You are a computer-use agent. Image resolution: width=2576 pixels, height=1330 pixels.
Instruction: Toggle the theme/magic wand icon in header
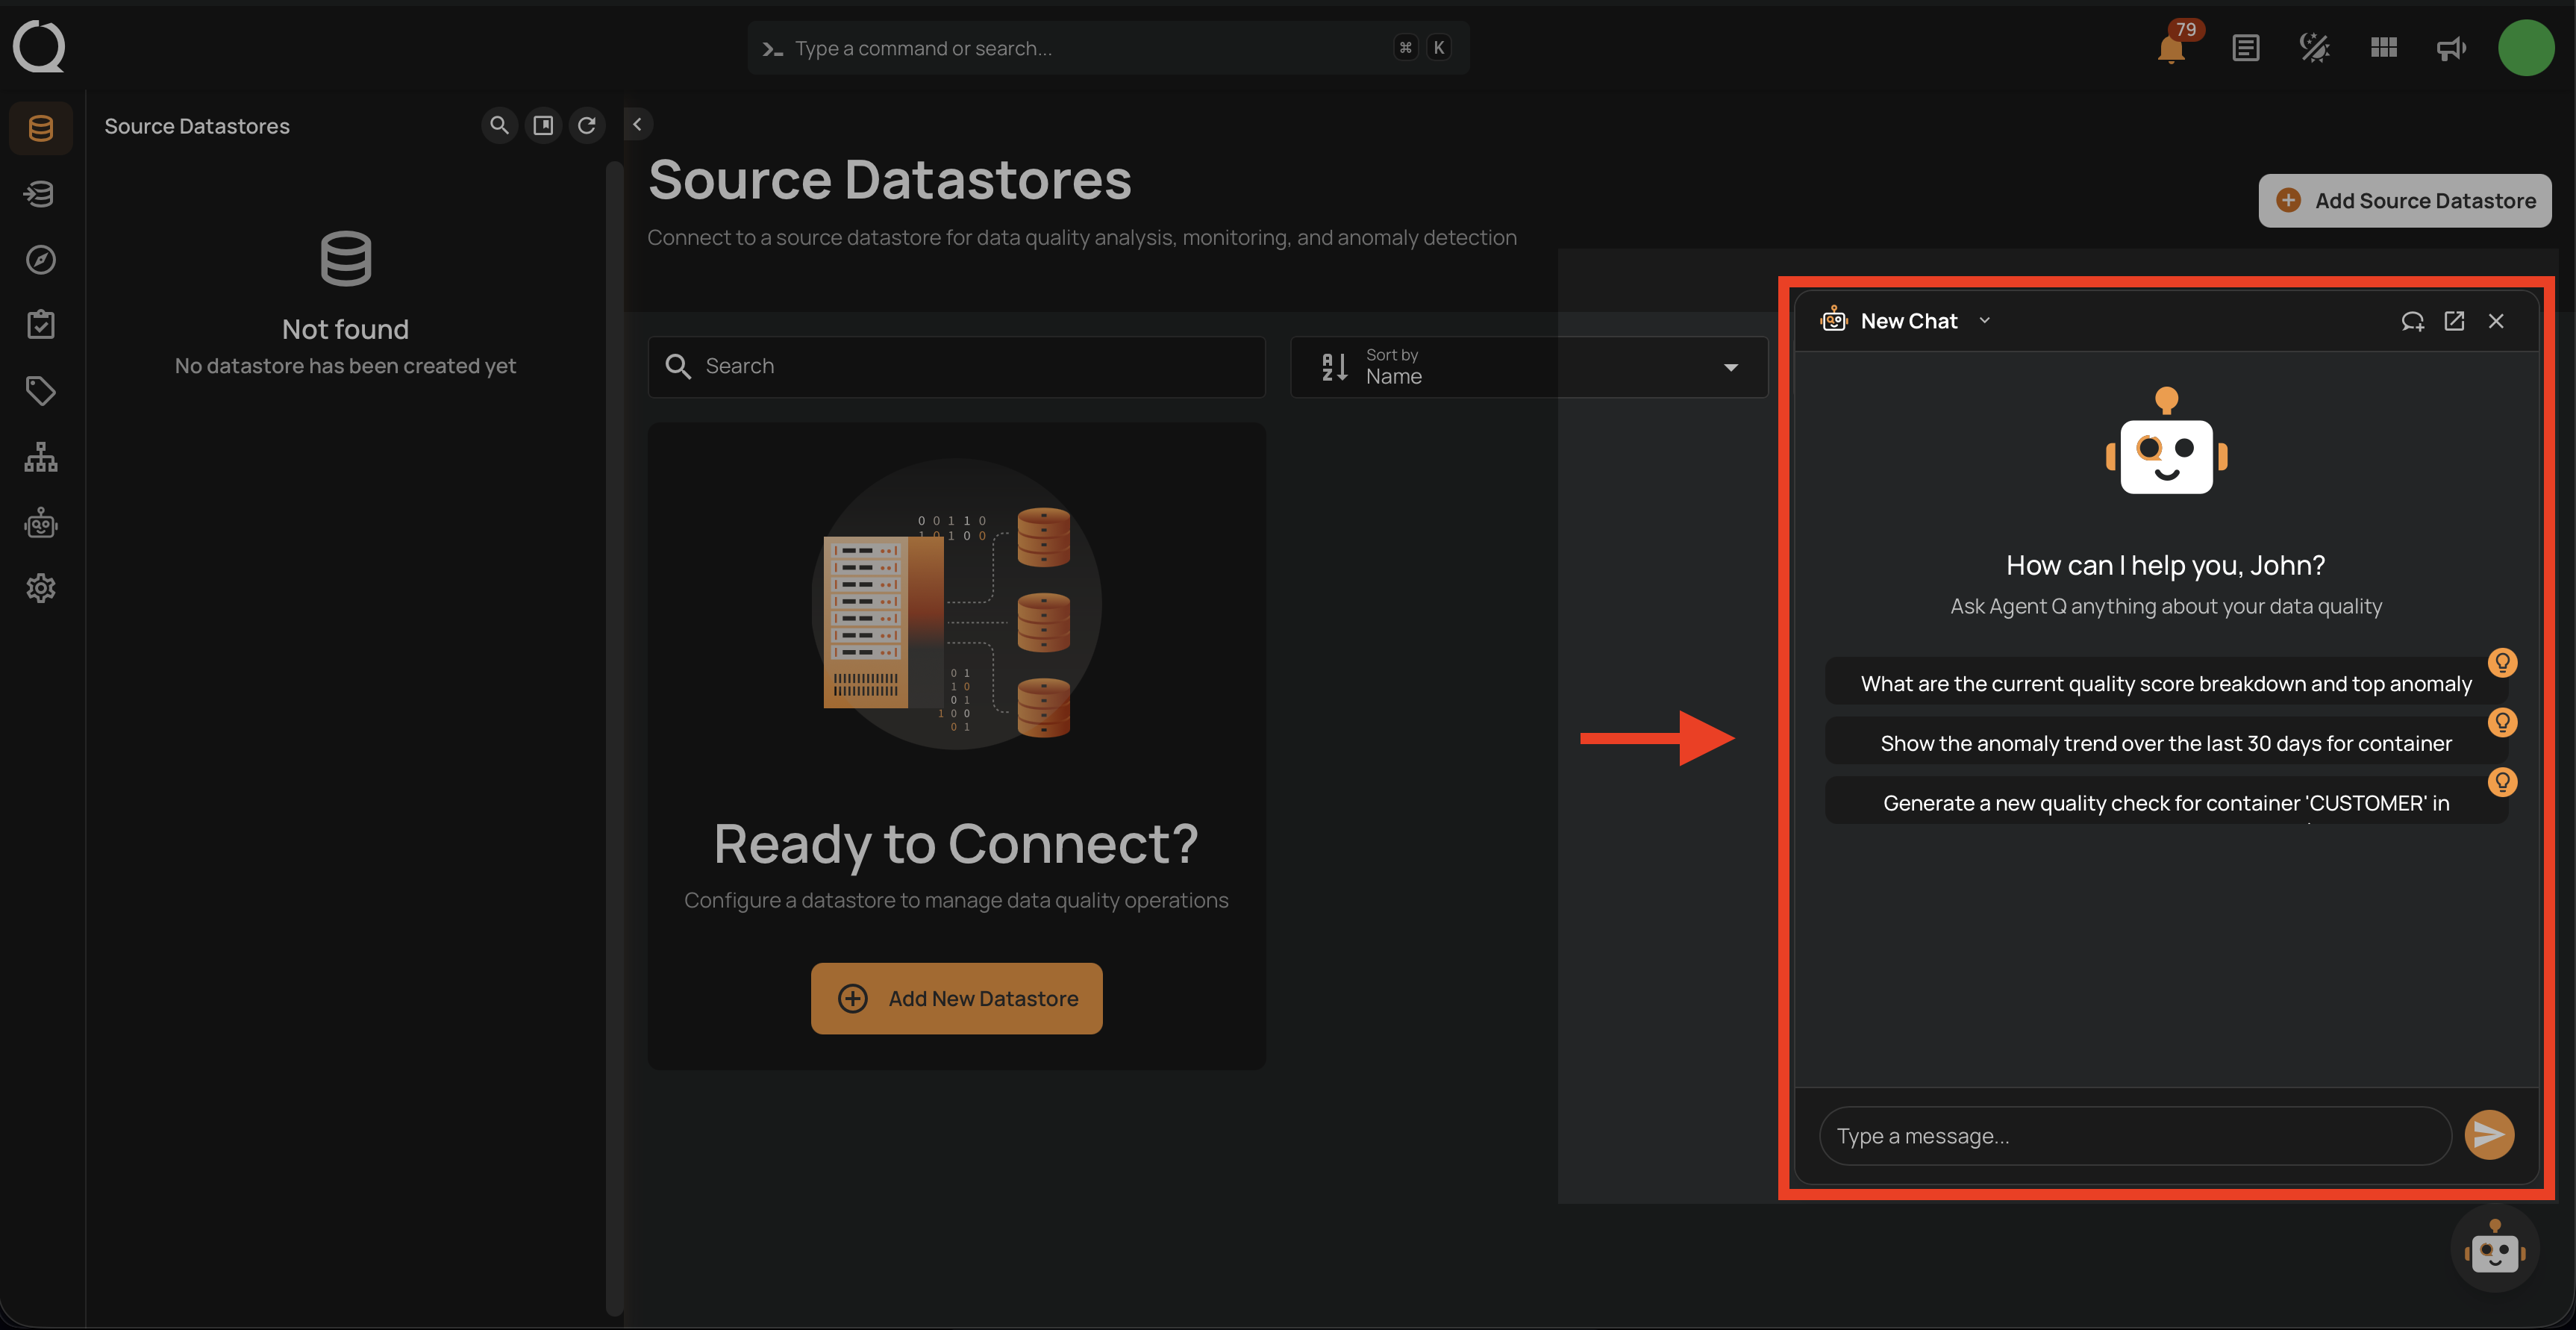pyautogui.click(x=2314, y=48)
